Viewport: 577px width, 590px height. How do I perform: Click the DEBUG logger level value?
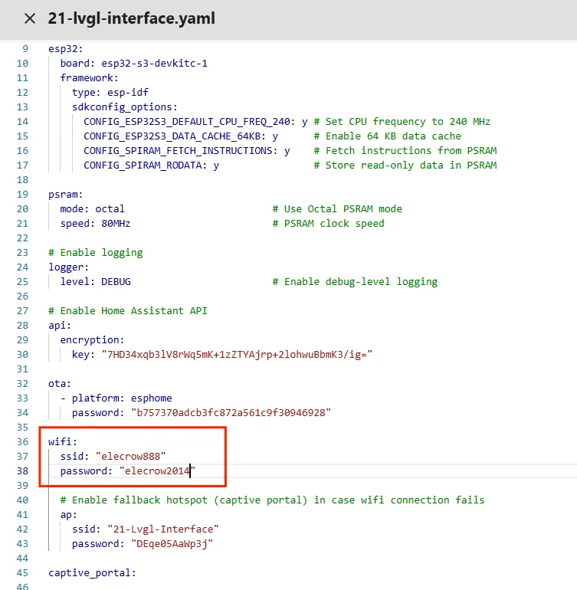point(116,281)
